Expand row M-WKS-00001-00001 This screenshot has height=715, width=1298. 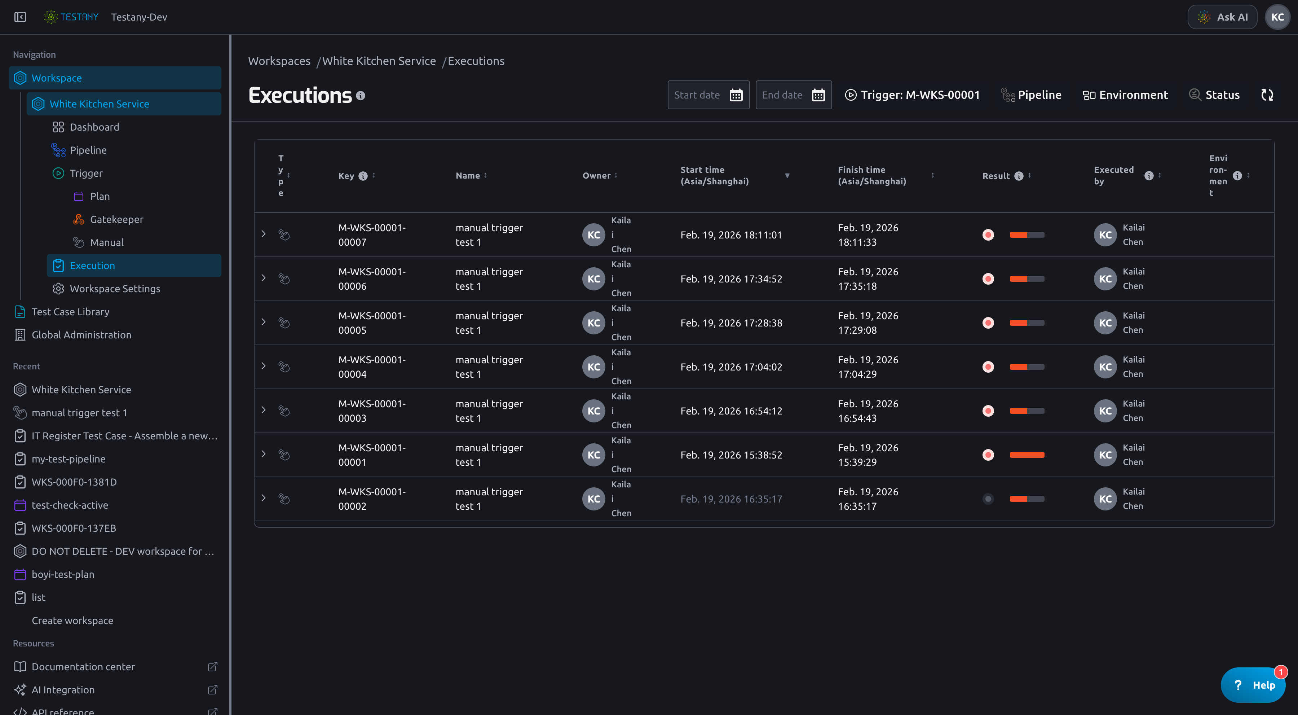click(264, 454)
